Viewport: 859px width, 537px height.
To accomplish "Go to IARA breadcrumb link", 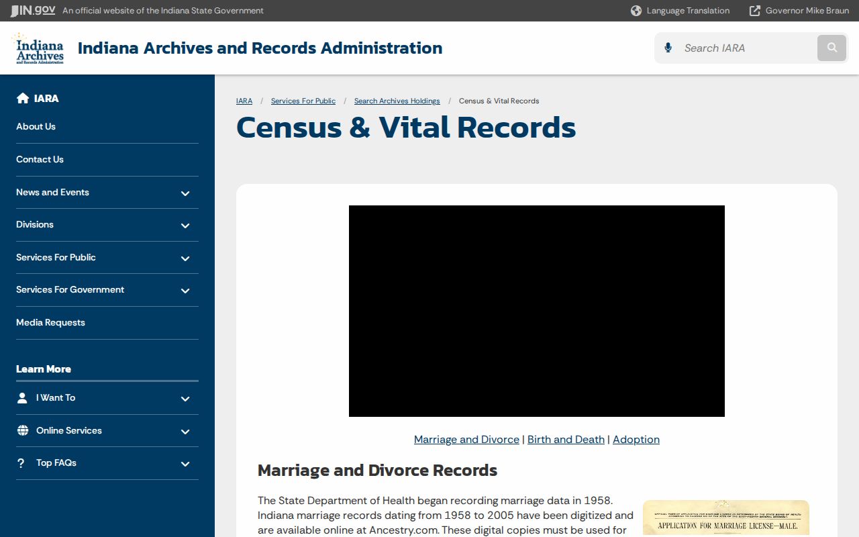I will [244, 101].
